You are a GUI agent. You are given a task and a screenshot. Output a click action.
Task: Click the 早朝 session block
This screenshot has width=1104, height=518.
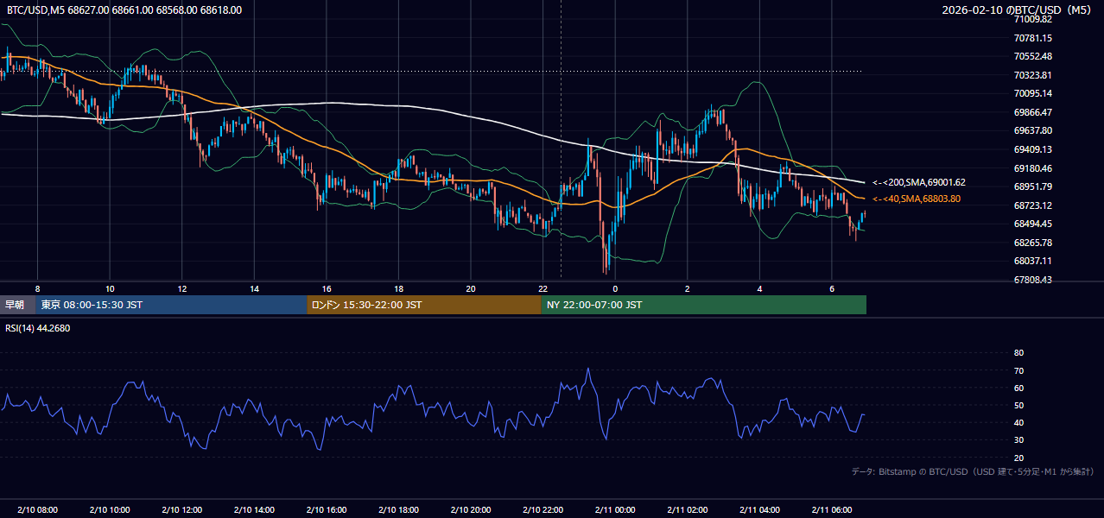coord(17,305)
